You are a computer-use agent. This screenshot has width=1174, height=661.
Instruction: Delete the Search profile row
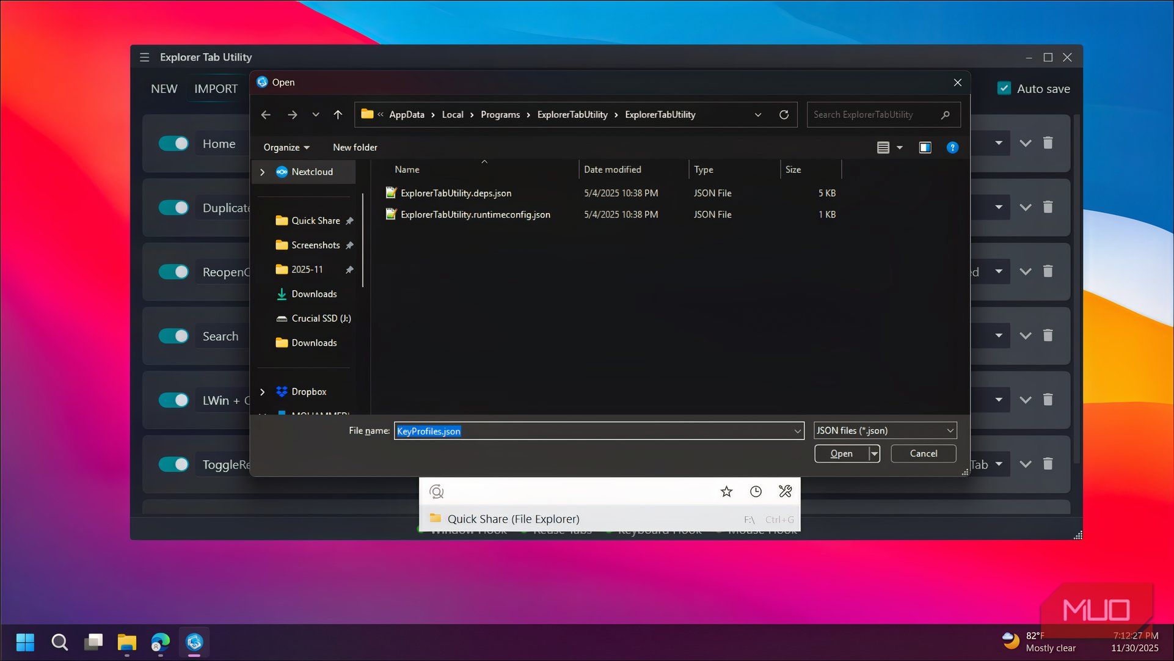pyautogui.click(x=1048, y=335)
